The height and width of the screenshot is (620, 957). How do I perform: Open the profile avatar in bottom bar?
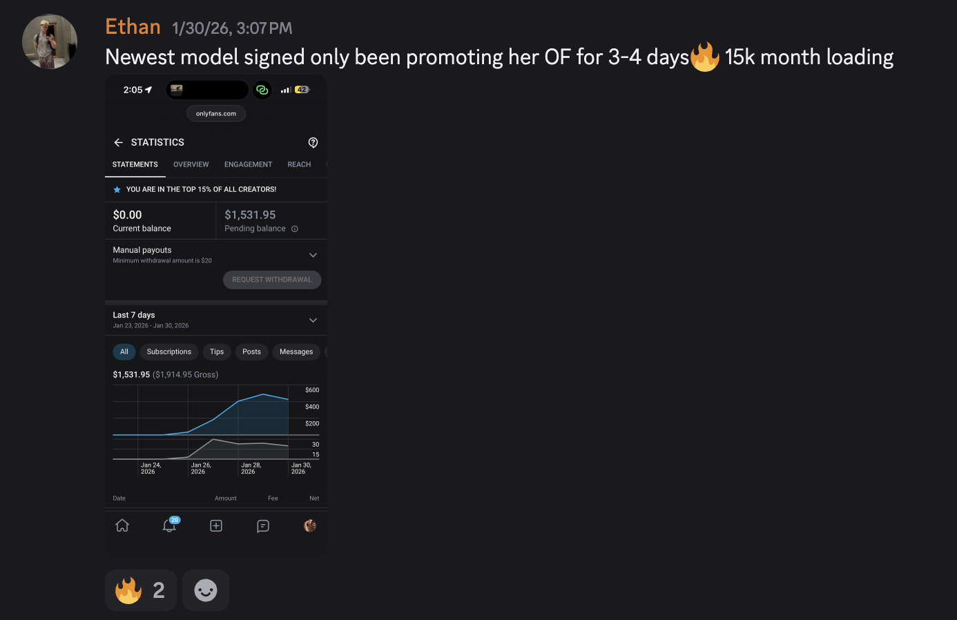[x=310, y=525]
